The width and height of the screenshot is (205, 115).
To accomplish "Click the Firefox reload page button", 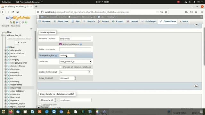I will (13, 12).
